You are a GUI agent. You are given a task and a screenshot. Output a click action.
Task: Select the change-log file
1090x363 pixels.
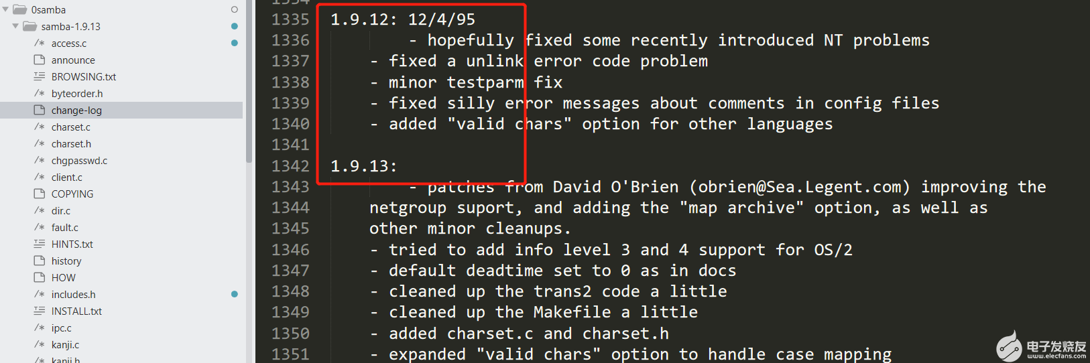tap(76, 111)
